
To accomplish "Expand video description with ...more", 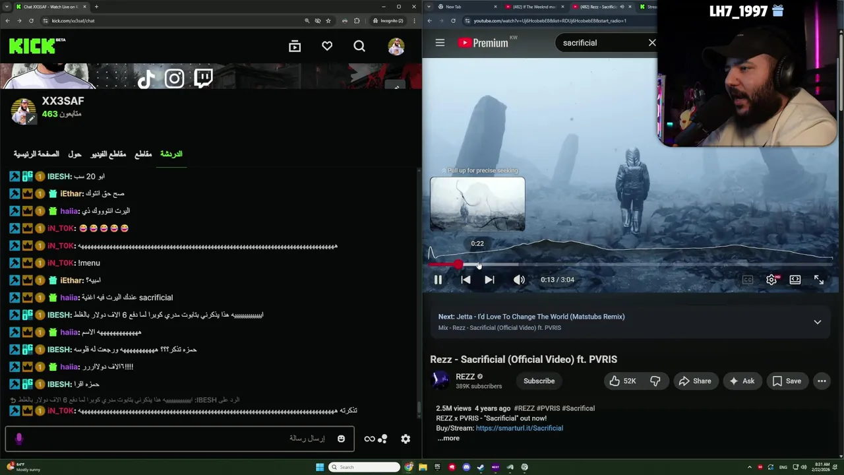I will pos(448,438).
